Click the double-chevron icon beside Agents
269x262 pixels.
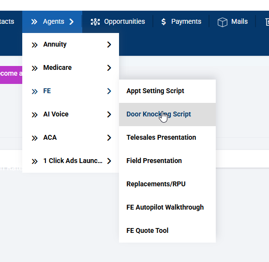tap(34, 22)
